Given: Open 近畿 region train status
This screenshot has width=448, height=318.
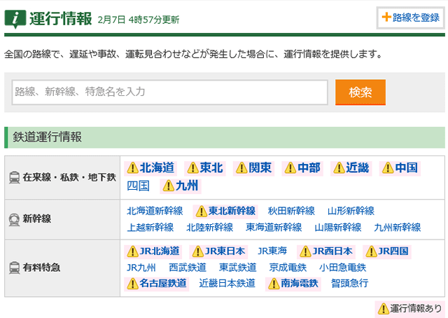Looking at the screenshot, I should tap(358, 168).
